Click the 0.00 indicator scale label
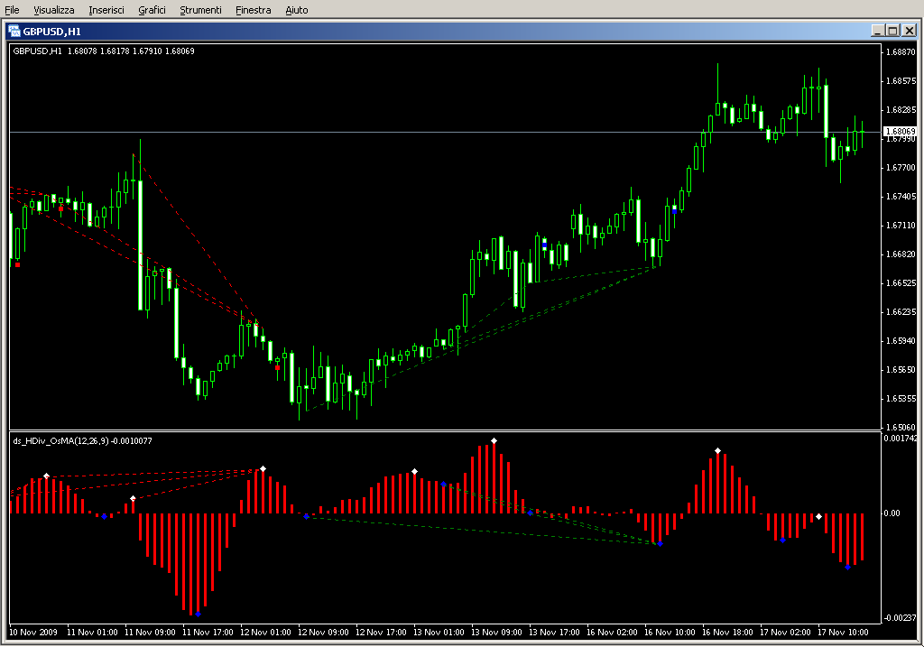This screenshot has height=647, width=924. pyautogui.click(x=892, y=513)
